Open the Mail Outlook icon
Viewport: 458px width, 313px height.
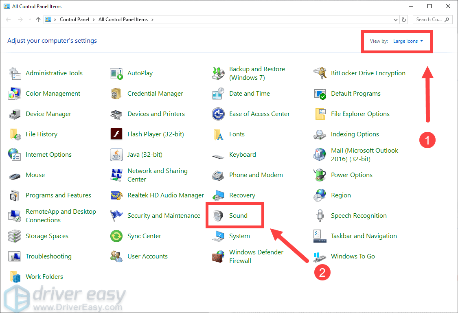(x=320, y=155)
